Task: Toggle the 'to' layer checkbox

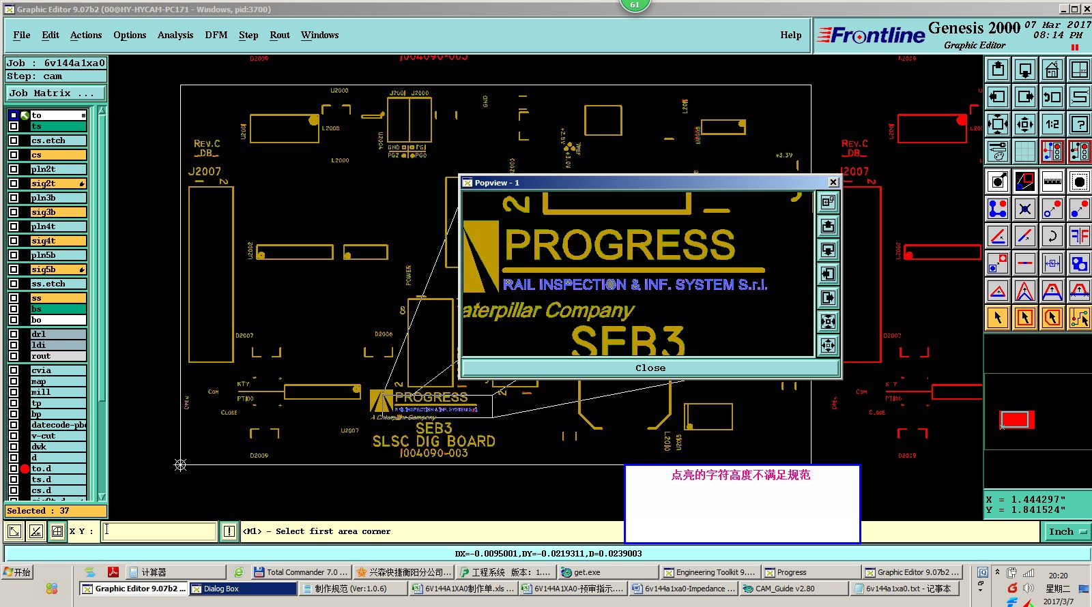Action: (x=14, y=115)
